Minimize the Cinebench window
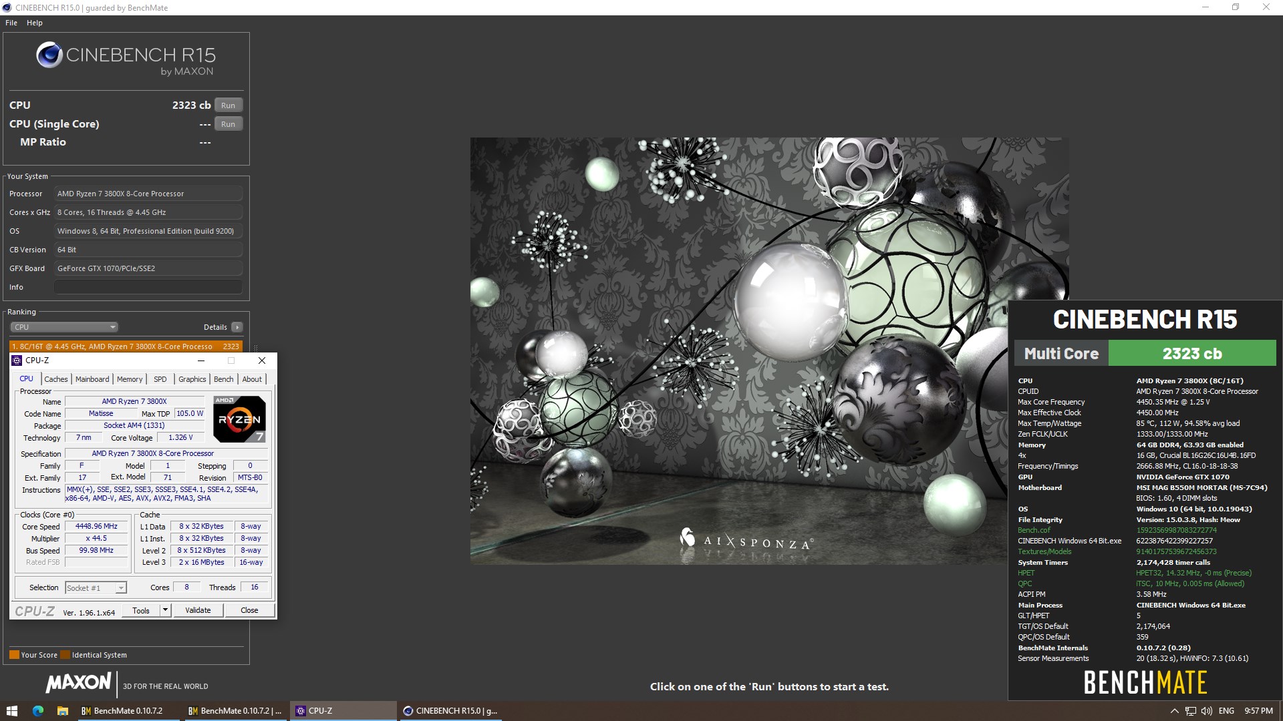Screen dimensions: 1283x721 coord(1205,7)
